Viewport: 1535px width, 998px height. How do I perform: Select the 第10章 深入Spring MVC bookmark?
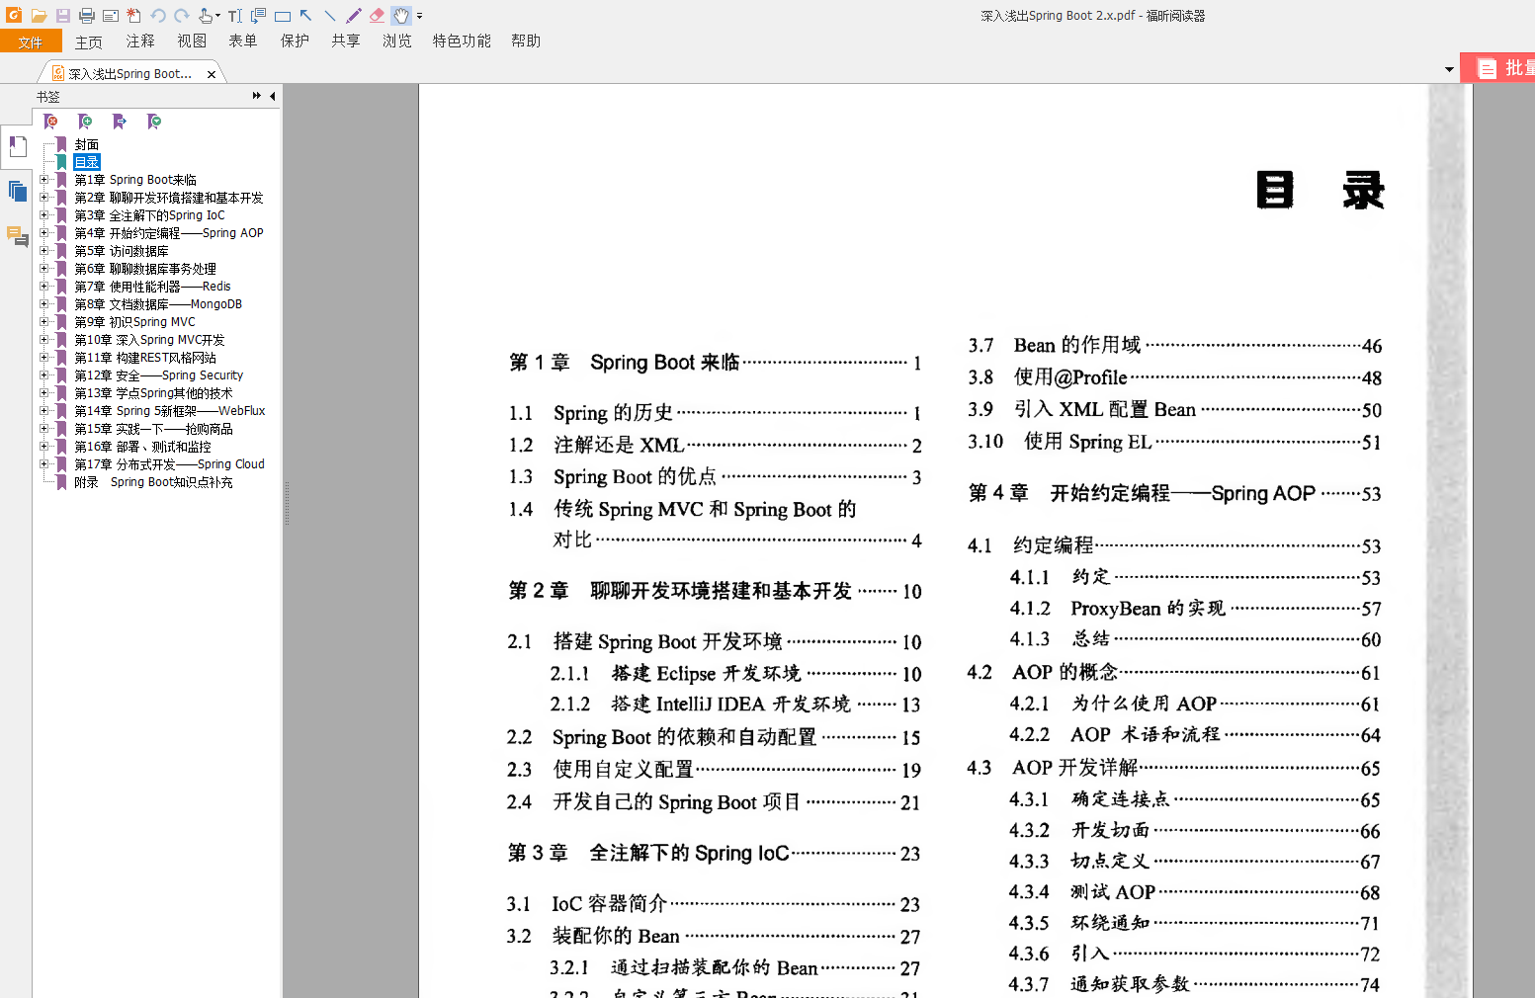click(150, 340)
